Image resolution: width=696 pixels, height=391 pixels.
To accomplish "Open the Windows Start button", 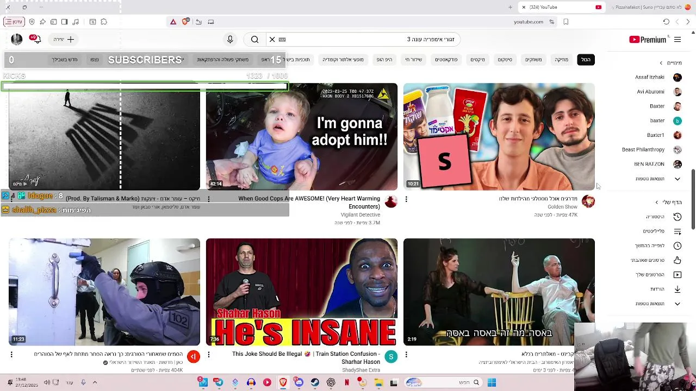I will (492, 383).
